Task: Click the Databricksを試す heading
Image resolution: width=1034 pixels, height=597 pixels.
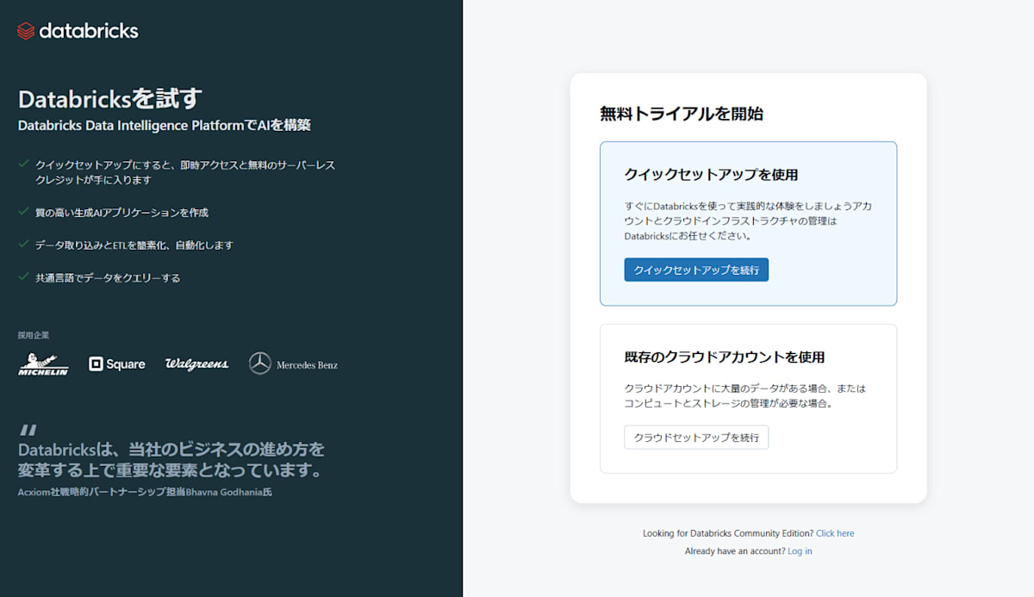Action: (110, 98)
